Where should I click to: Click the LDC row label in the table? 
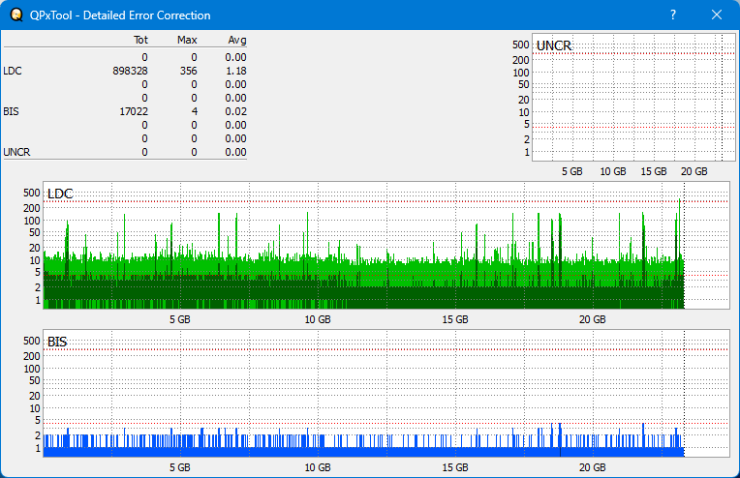[x=13, y=71]
